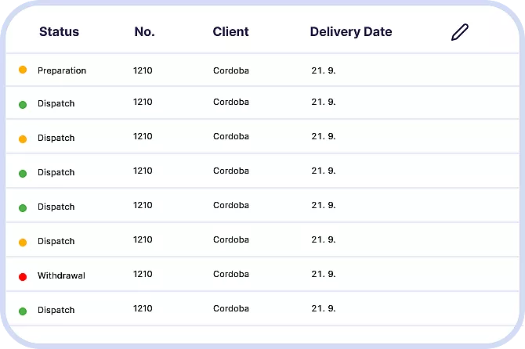Image resolution: width=525 pixels, height=349 pixels.
Task: Click Cordoba in the Withdrawal row
Action: pyautogui.click(x=231, y=274)
